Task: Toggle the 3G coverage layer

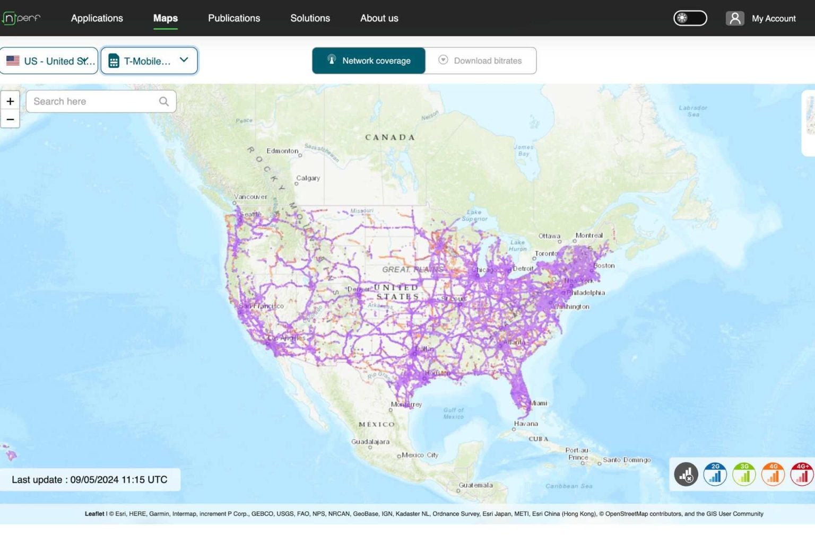Action: point(744,474)
